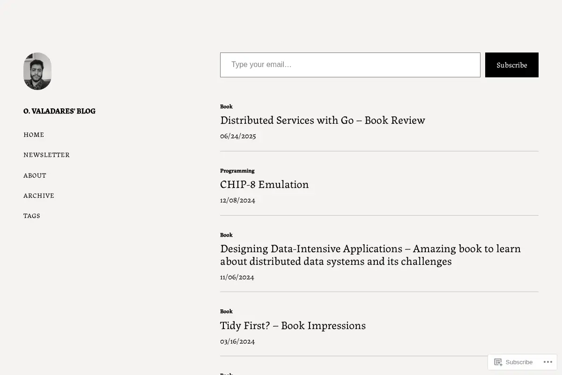Open the Archive menu item

click(39, 195)
